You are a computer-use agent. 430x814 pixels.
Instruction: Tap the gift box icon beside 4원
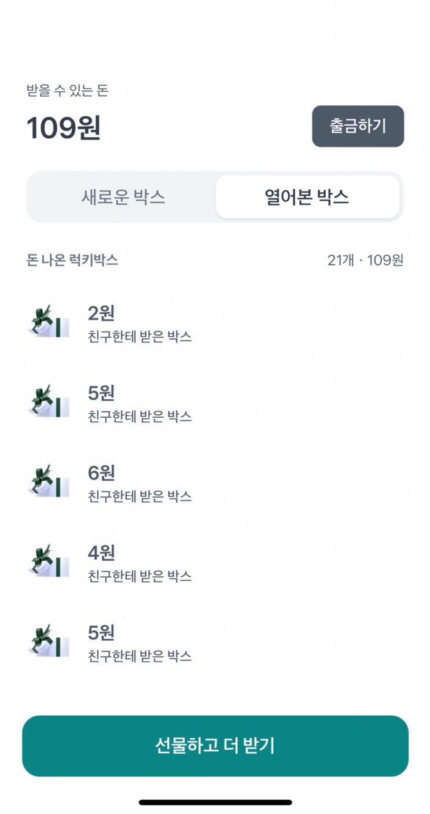[48, 561]
